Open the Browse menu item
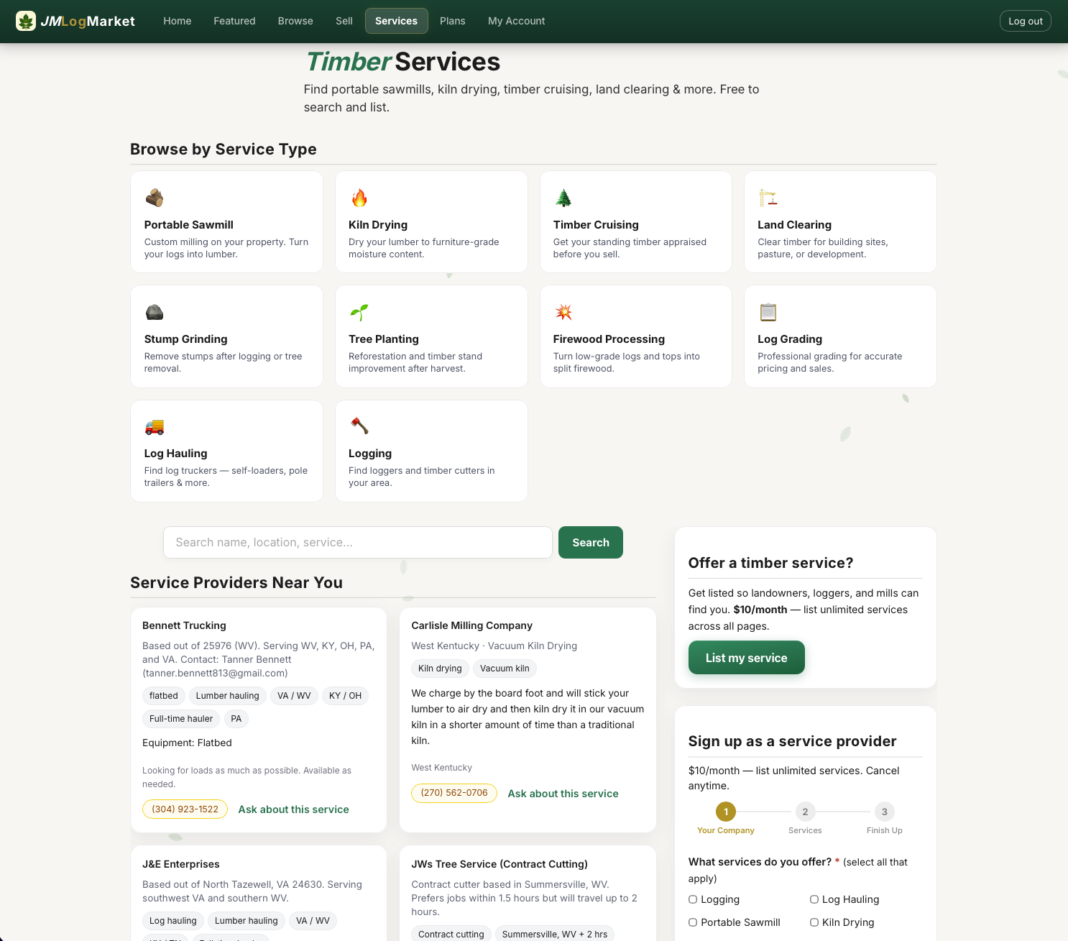The width and height of the screenshot is (1068, 941). click(295, 21)
